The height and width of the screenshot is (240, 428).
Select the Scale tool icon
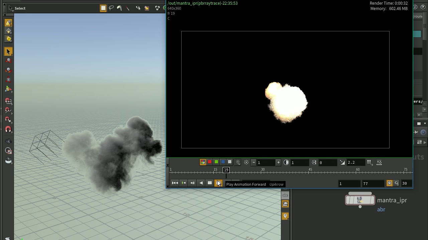pos(8,80)
